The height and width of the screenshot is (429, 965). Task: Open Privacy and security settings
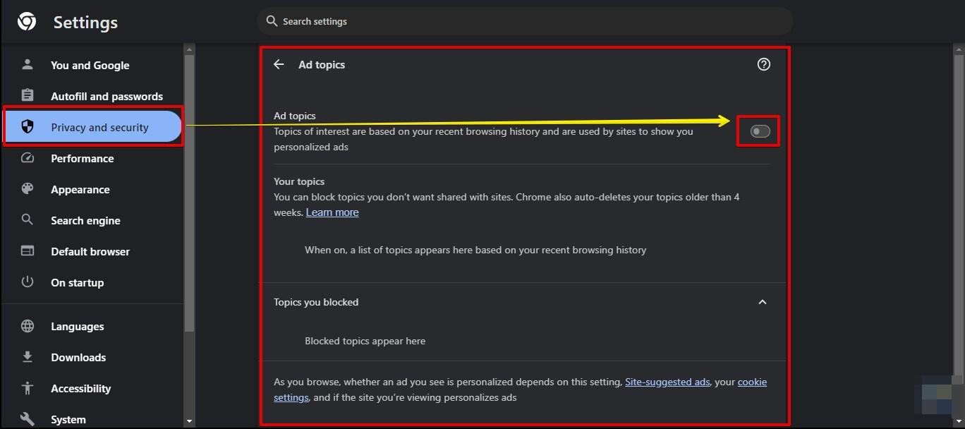click(99, 127)
